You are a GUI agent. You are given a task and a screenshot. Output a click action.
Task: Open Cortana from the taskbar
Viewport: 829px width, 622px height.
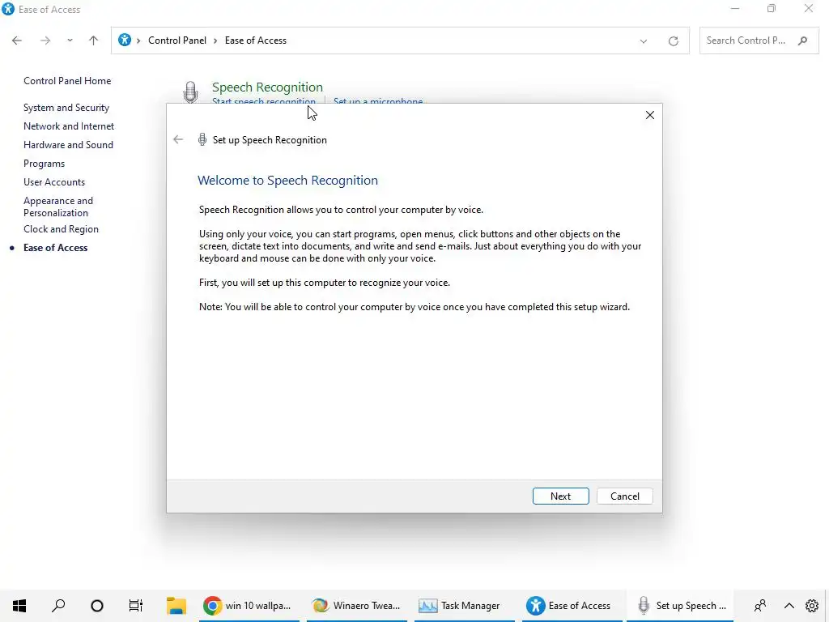click(97, 606)
